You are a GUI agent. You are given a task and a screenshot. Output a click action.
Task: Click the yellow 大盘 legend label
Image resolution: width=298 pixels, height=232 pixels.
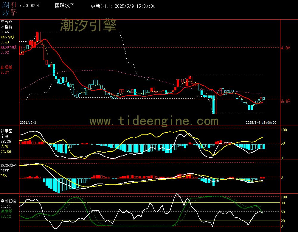click(4, 146)
